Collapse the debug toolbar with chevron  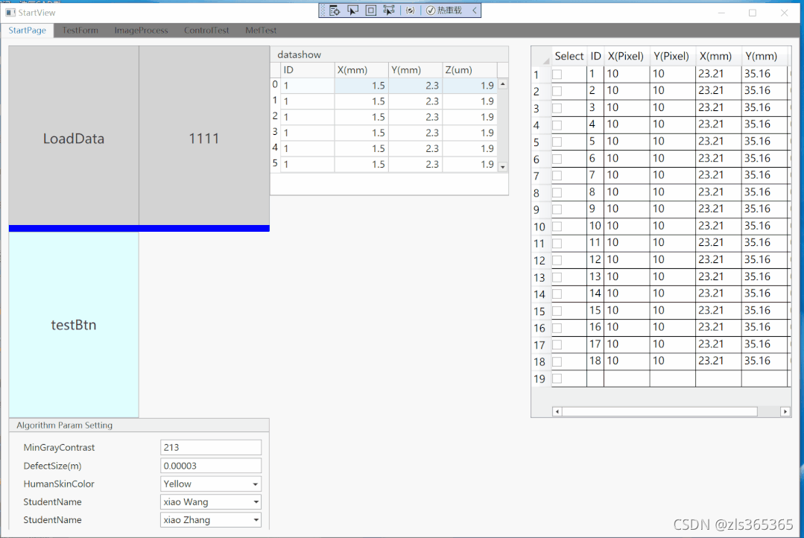[x=475, y=10]
